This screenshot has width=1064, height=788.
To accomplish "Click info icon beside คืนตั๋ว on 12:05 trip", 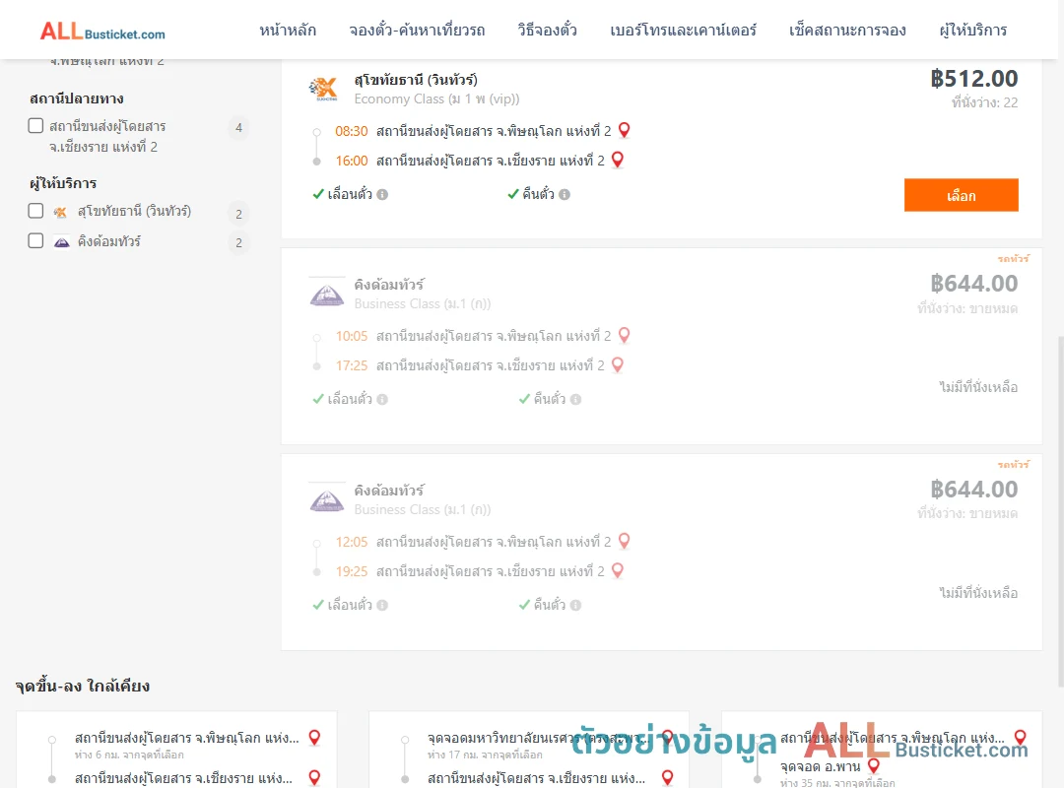I will point(576,605).
